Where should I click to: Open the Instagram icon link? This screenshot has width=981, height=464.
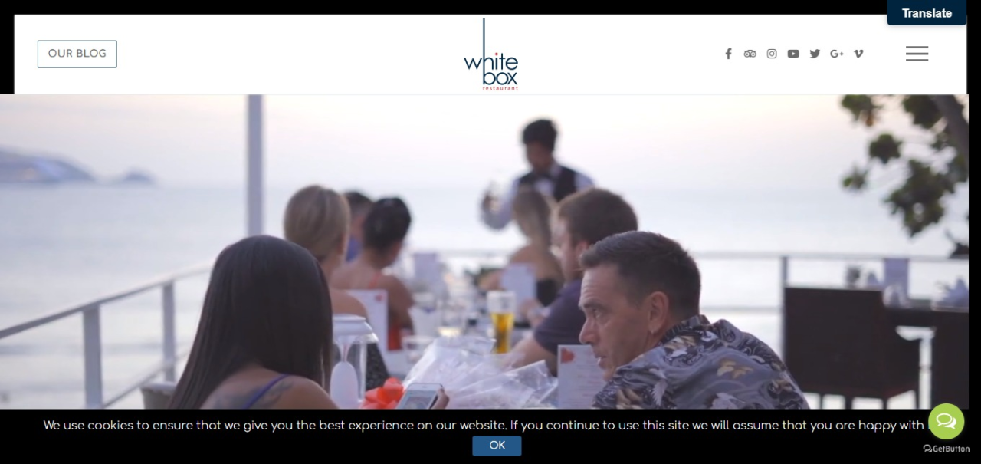[x=772, y=54]
